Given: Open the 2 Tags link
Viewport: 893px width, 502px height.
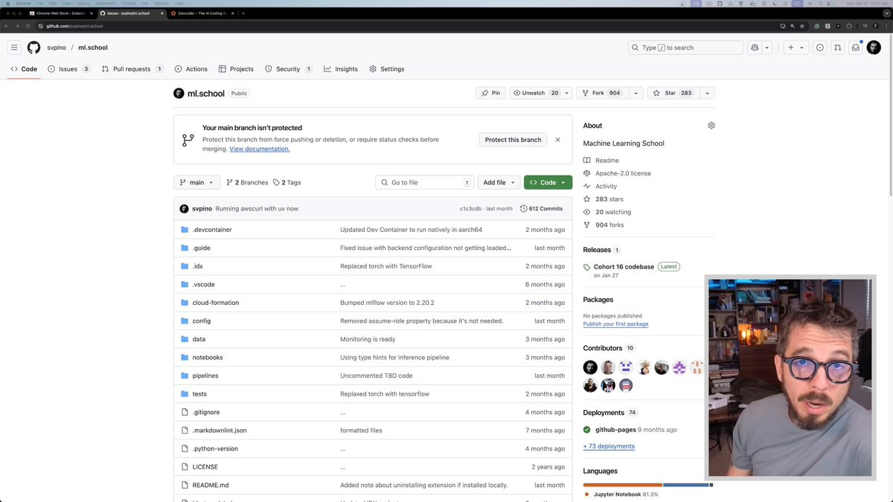Looking at the screenshot, I should pyautogui.click(x=287, y=182).
